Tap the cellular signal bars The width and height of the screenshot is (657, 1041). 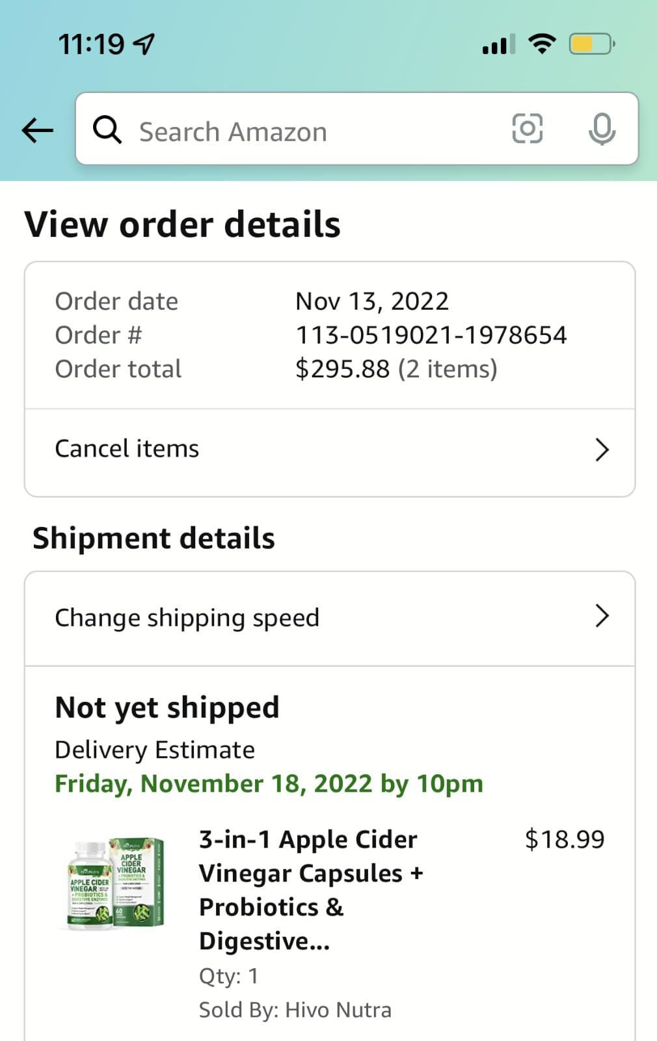coord(498,44)
